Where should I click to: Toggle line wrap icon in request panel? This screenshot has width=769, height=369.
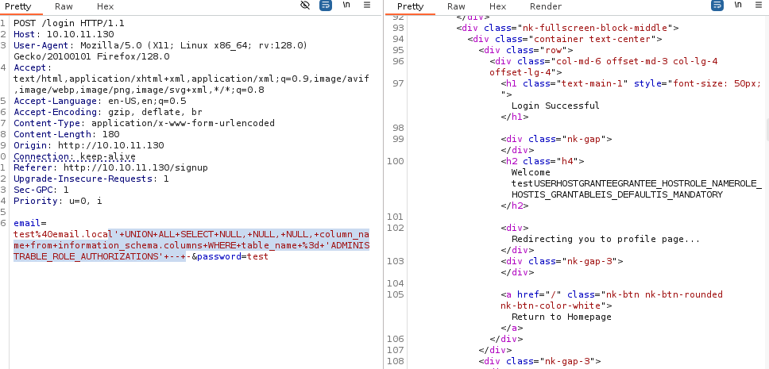[x=326, y=6]
